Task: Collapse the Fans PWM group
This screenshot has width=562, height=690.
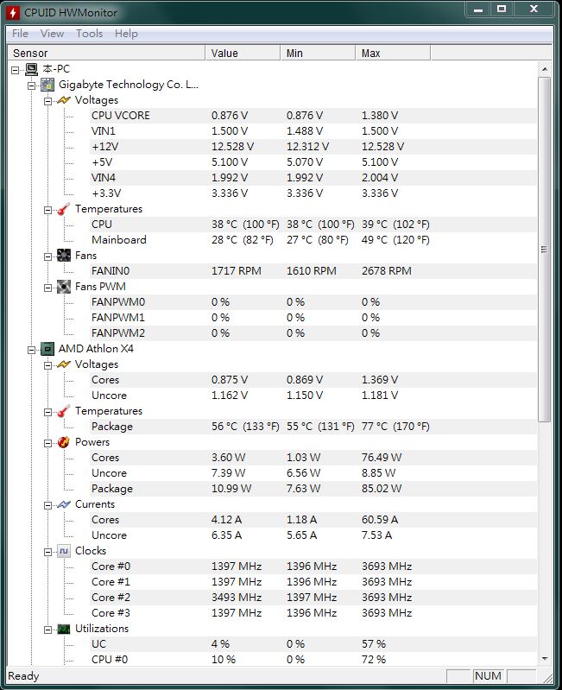Action: [x=47, y=288]
